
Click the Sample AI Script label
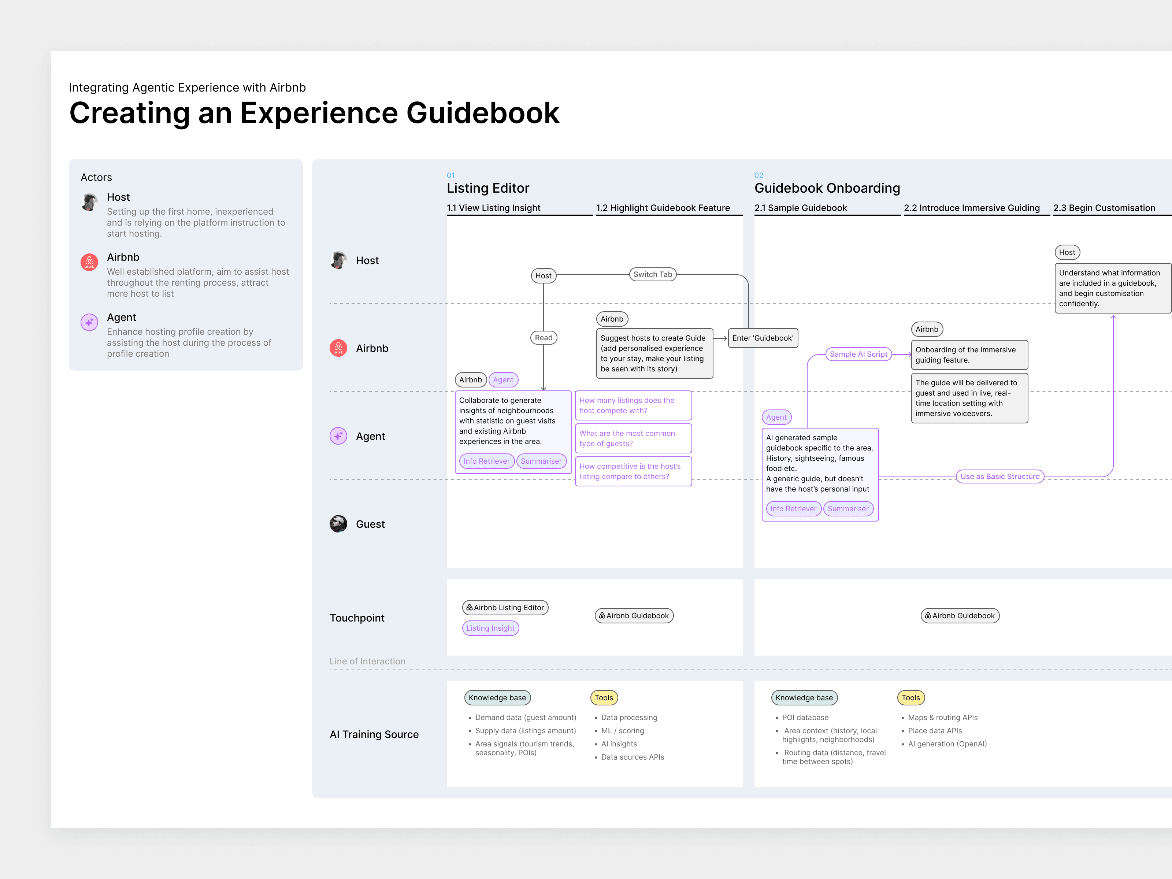pyautogui.click(x=858, y=354)
